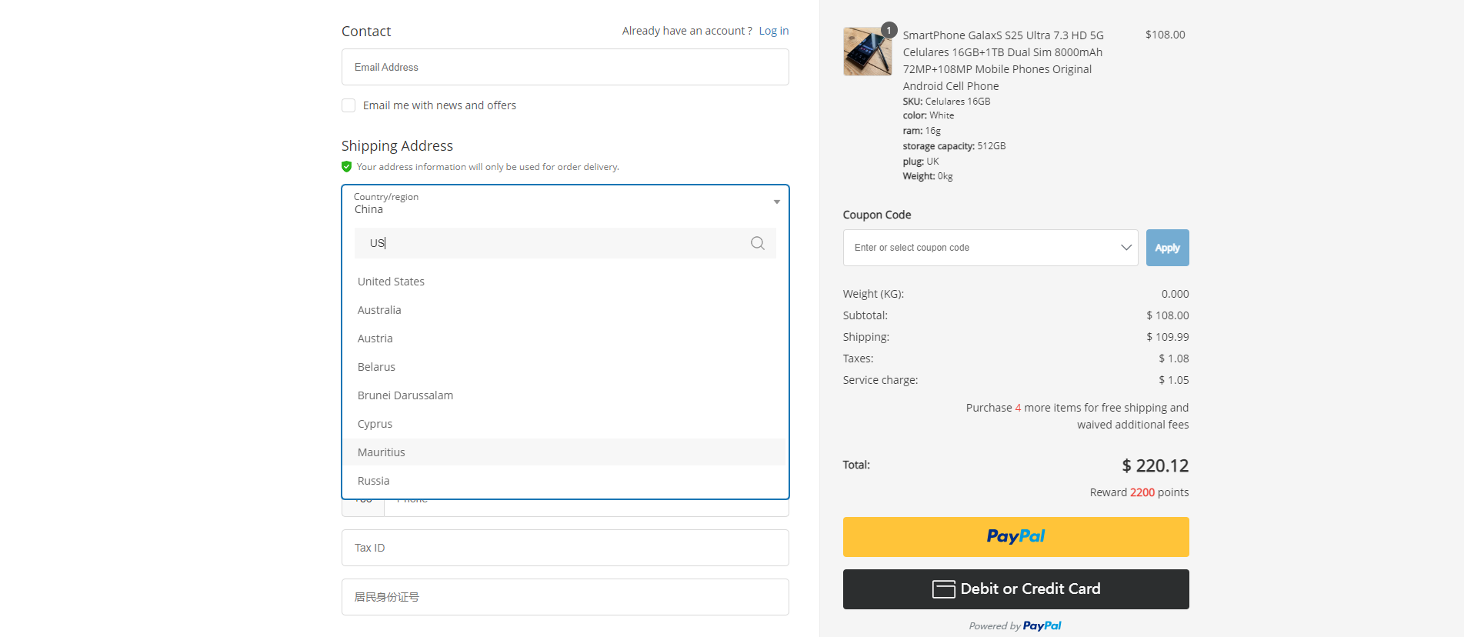The width and height of the screenshot is (1464, 637).
Task: Open the product thumbnail image
Action: (x=868, y=52)
